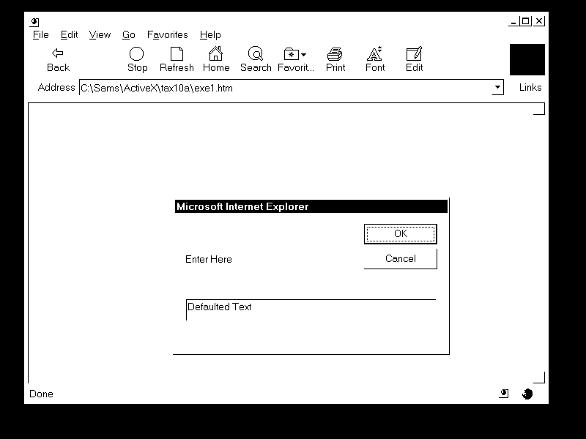Open the File menu
This screenshot has width=586, height=439.
[x=40, y=34]
